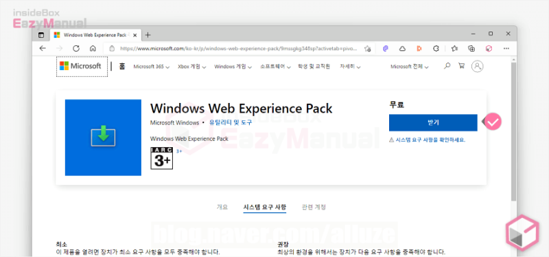Open browser settings ellipsis menu
This screenshot has width=549, height=257.
(x=506, y=49)
